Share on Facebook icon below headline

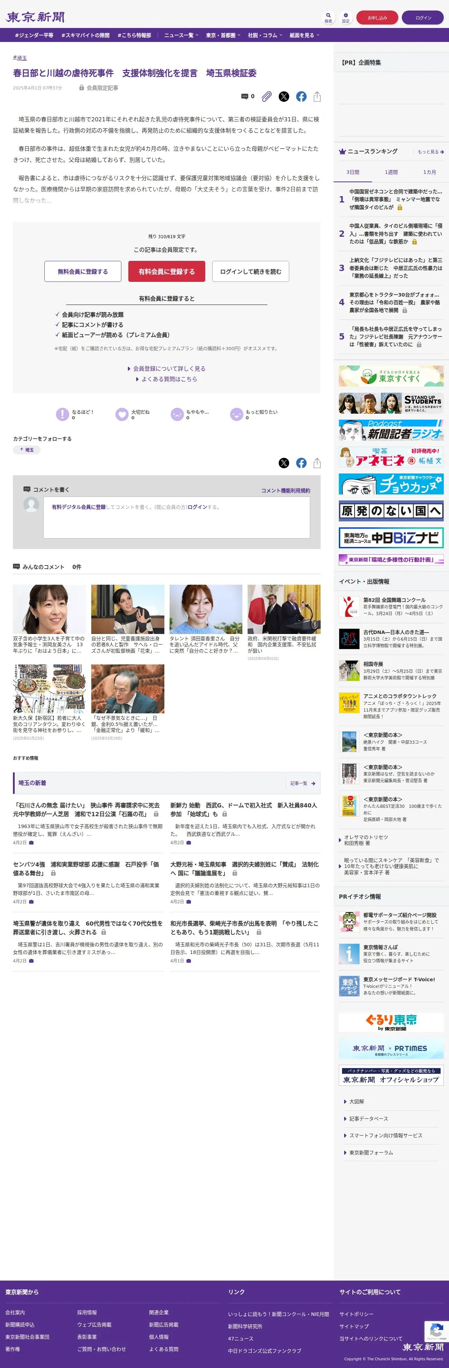point(301,97)
